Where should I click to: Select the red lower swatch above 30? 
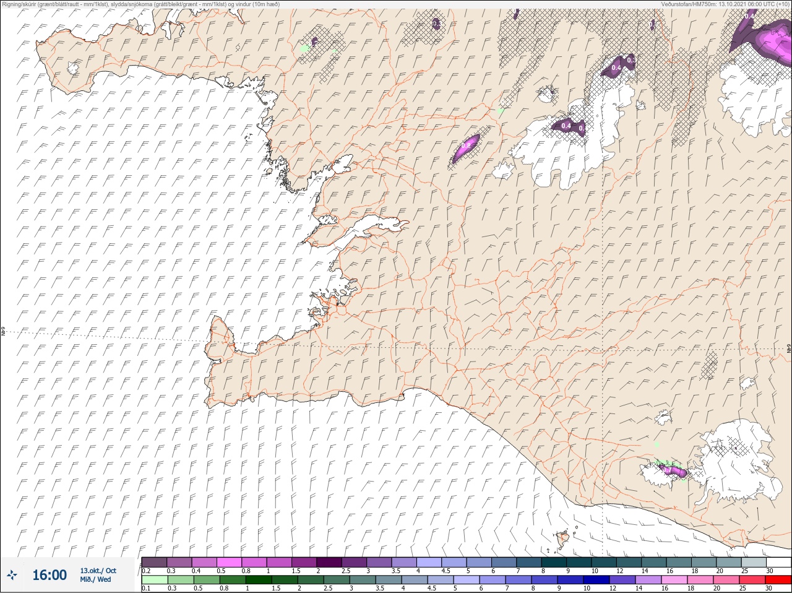click(x=778, y=580)
